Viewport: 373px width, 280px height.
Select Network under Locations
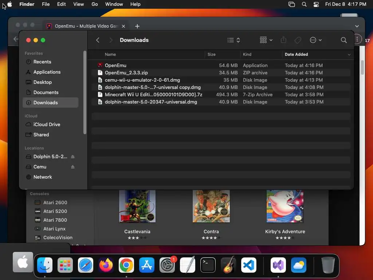(50, 177)
